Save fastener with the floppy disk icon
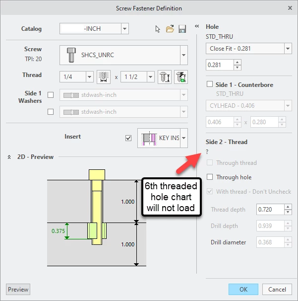 [x=182, y=29]
